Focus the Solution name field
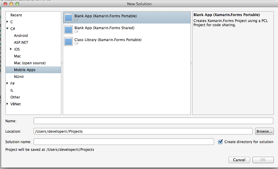 (124, 142)
